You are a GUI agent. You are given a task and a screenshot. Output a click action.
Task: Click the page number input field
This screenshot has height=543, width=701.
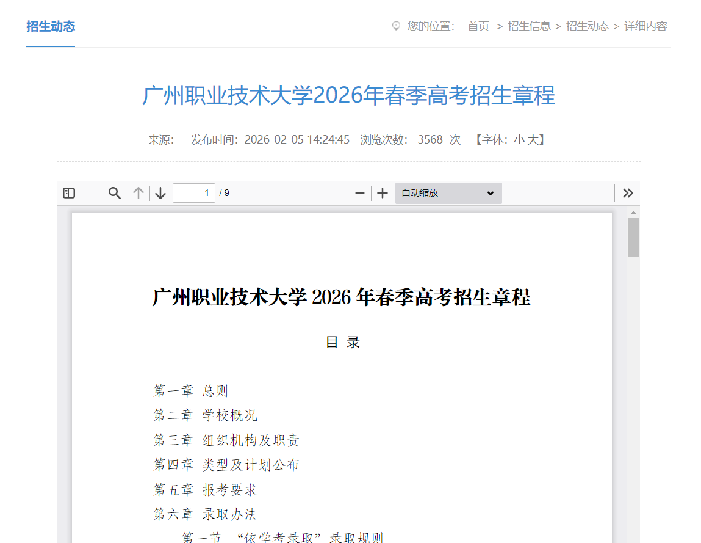194,192
